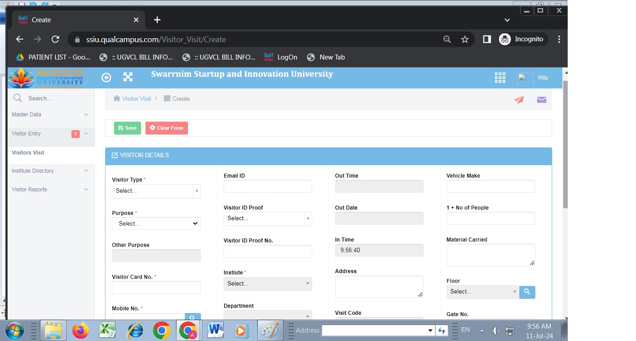The height and width of the screenshot is (341, 636).
Task: Open the browser zoom magnifier icon
Action: (x=447, y=40)
